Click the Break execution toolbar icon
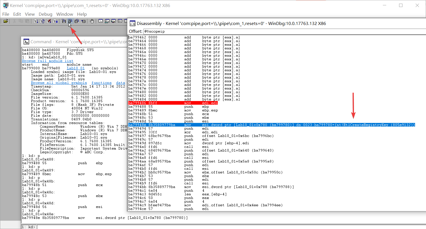This screenshot has width=426, height=229. (x=55, y=21)
